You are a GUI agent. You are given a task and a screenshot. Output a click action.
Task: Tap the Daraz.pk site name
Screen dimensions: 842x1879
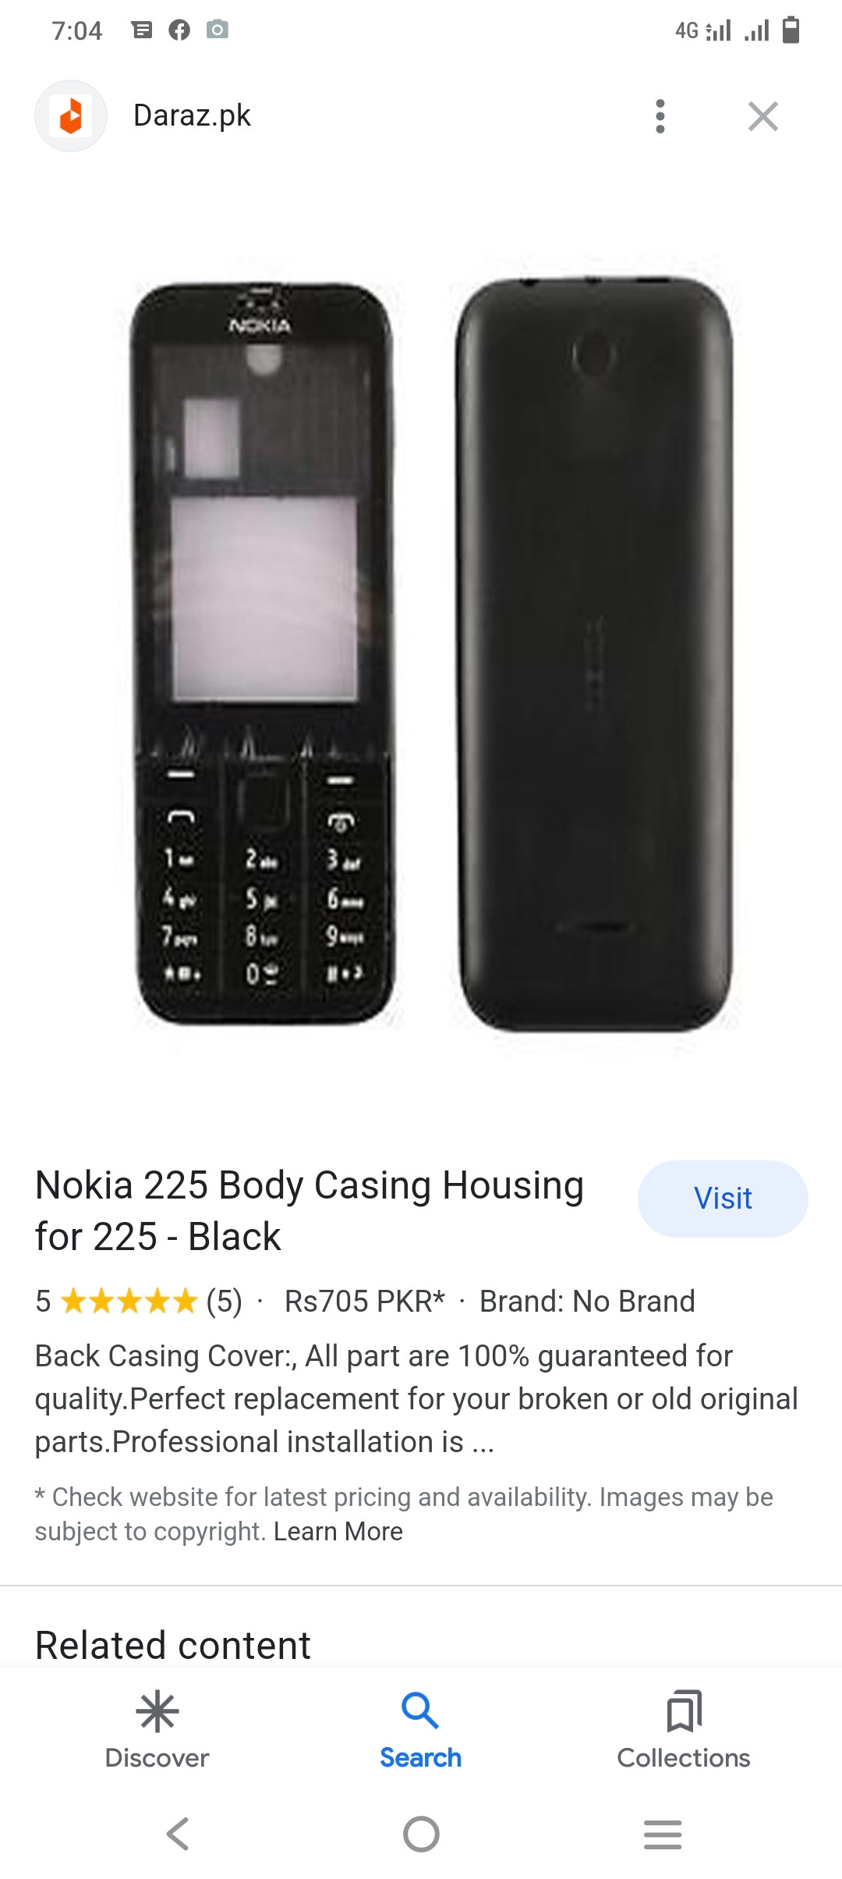point(192,115)
